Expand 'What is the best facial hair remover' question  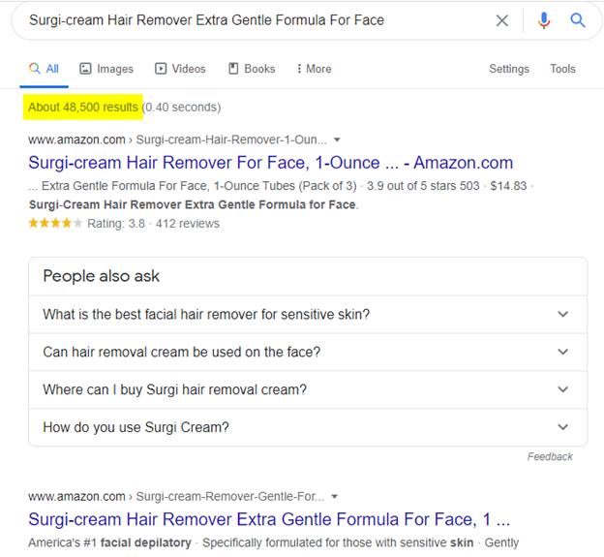(x=308, y=315)
